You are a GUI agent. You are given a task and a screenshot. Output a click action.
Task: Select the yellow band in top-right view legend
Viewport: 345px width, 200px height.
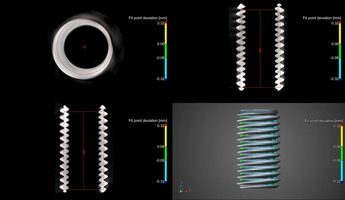pyautogui.click(x=340, y=33)
